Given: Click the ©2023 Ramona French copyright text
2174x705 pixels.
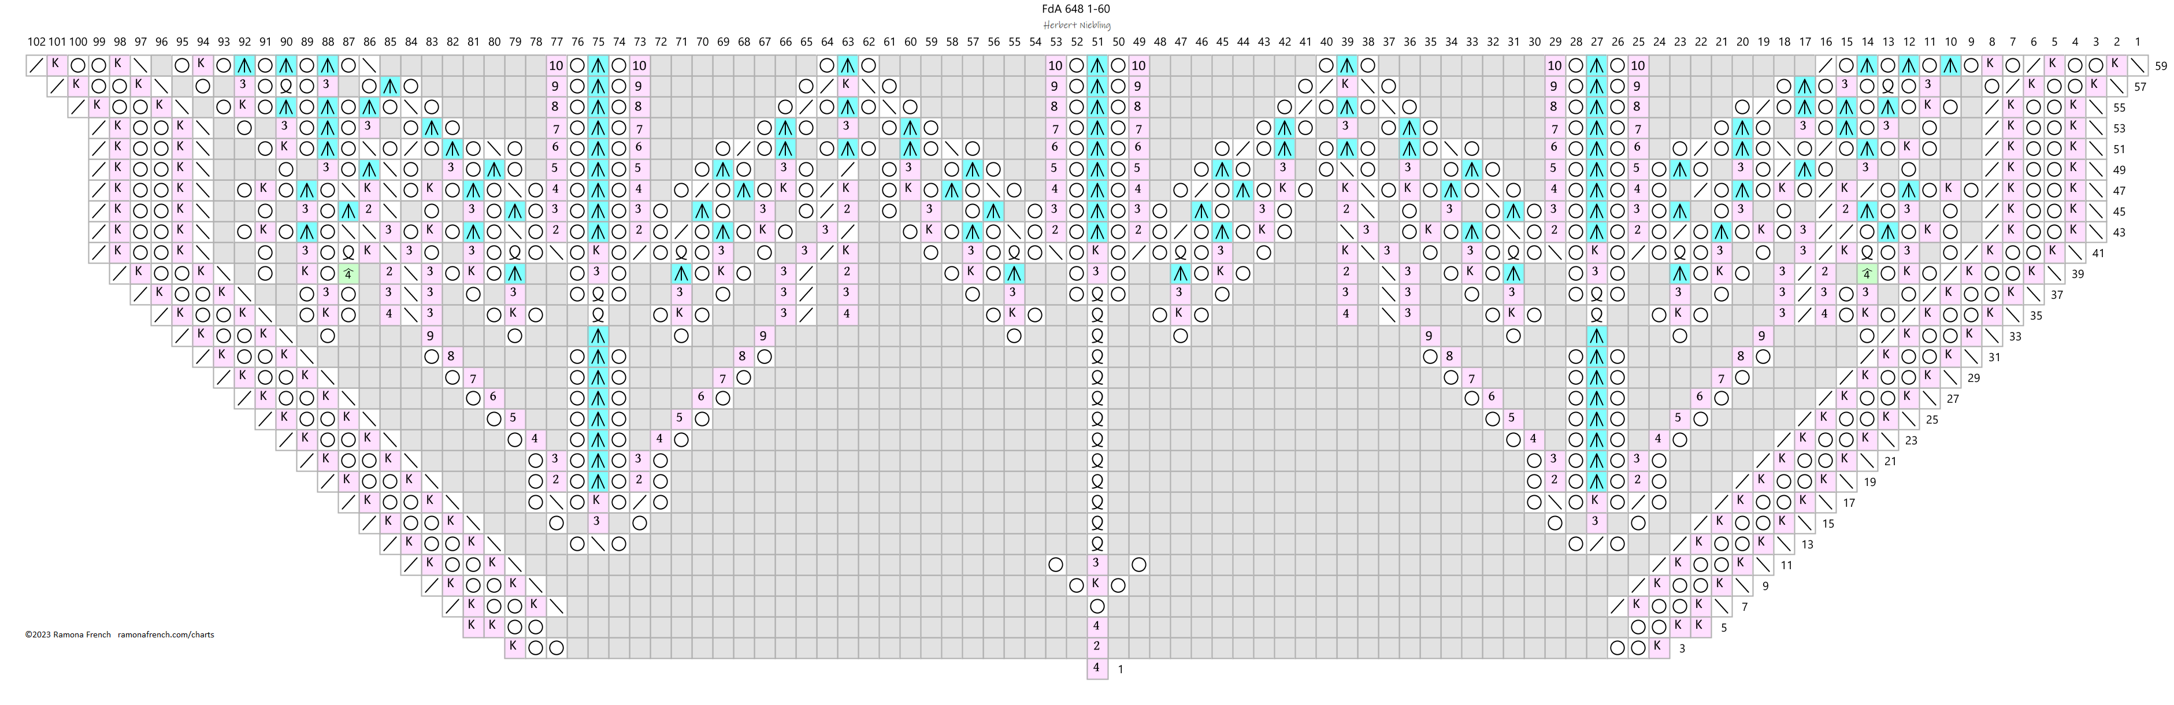Looking at the screenshot, I should click(68, 635).
